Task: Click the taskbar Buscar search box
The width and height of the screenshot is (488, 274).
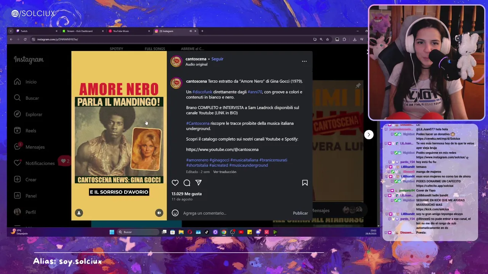Action: coord(137,232)
